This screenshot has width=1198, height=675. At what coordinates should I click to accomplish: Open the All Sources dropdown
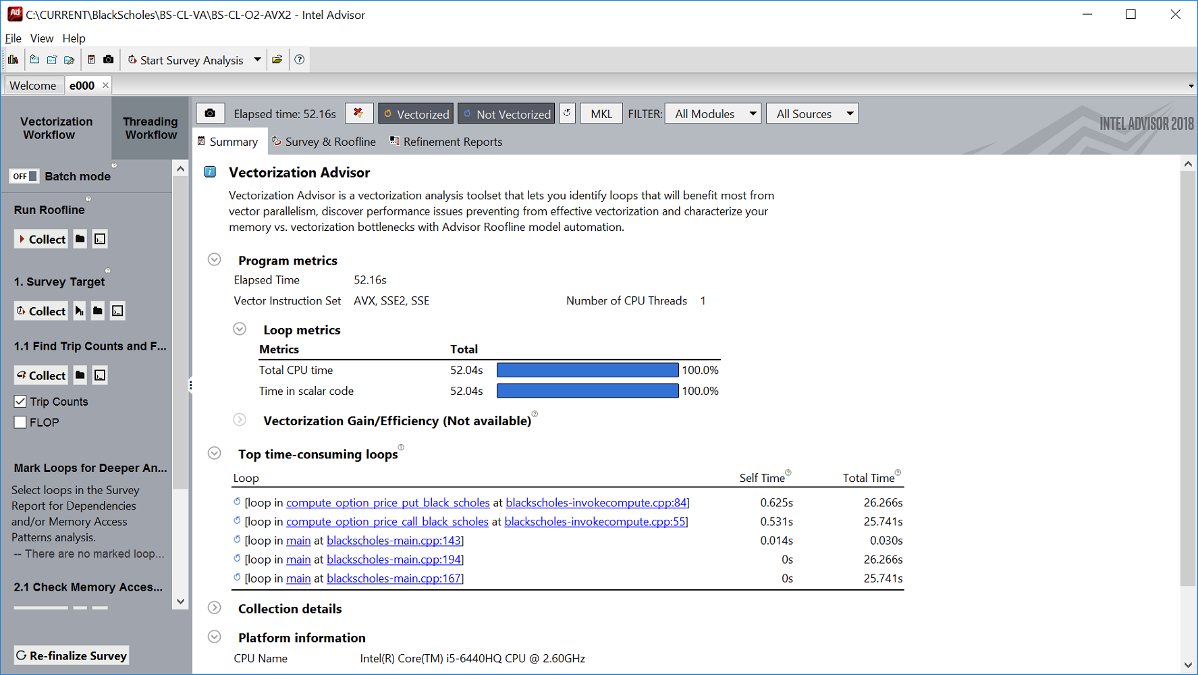click(x=812, y=113)
